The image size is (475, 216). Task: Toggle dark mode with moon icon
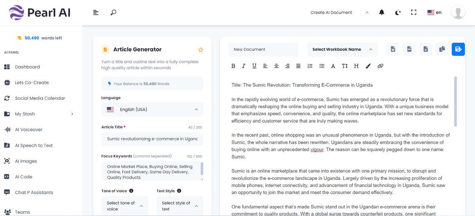click(x=398, y=13)
